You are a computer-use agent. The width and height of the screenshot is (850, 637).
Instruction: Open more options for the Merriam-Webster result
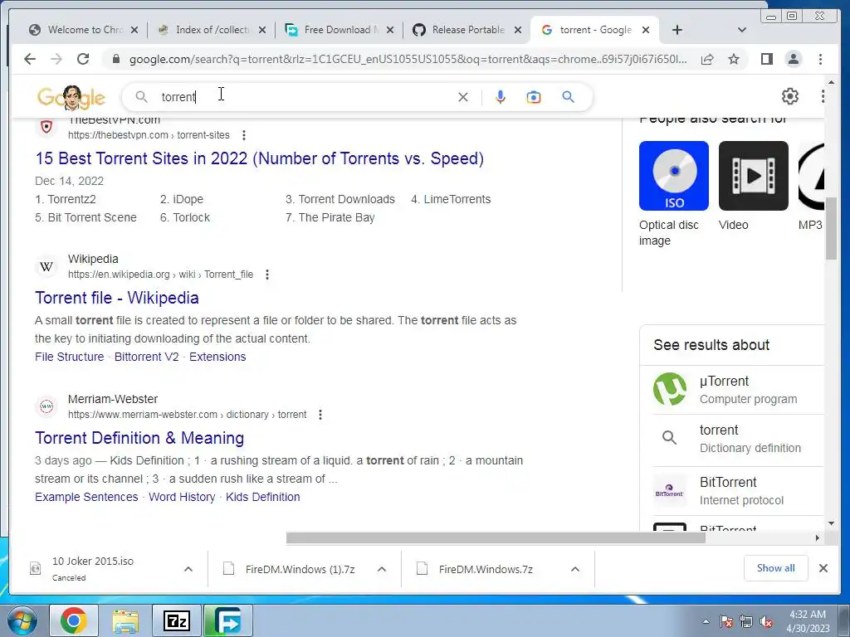pyautogui.click(x=320, y=415)
